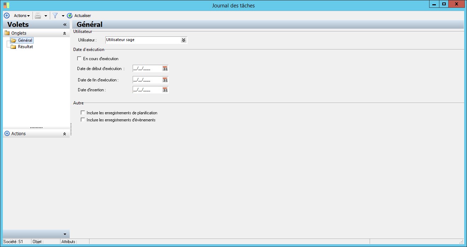
Task: Click the Objet status bar entry
Action: (x=38, y=242)
